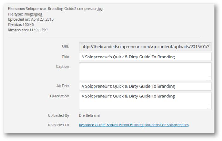Click the Caption box resize handle
Viewport: 222px width, 141px height.
point(209,78)
